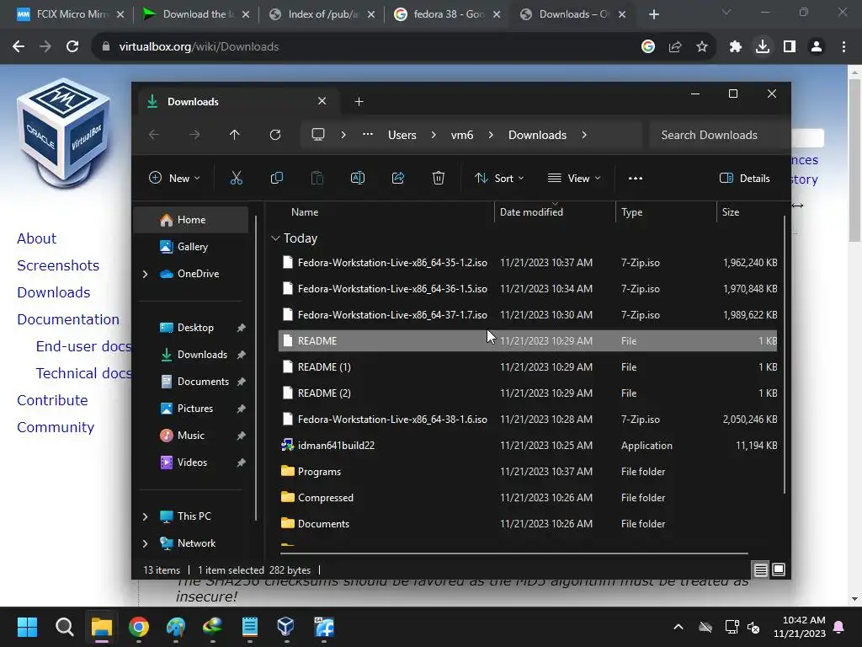Open the Contribute link
The width and height of the screenshot is (862, 647).
pos(52,400)
